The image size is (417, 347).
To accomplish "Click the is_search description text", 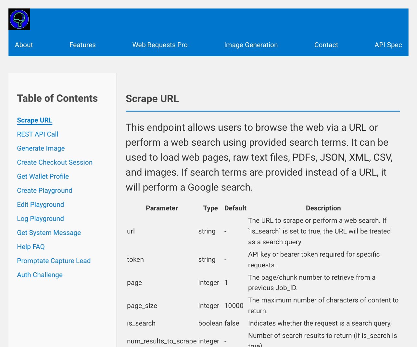I will tap(320, 323).
